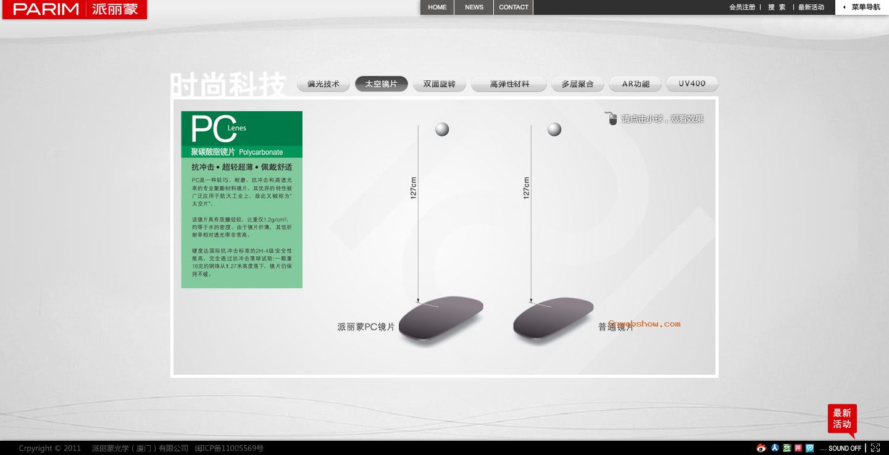Screen dimensions: 889x455
Task: Select the 太空镜片 tab
Action: [x=382, y=84]
